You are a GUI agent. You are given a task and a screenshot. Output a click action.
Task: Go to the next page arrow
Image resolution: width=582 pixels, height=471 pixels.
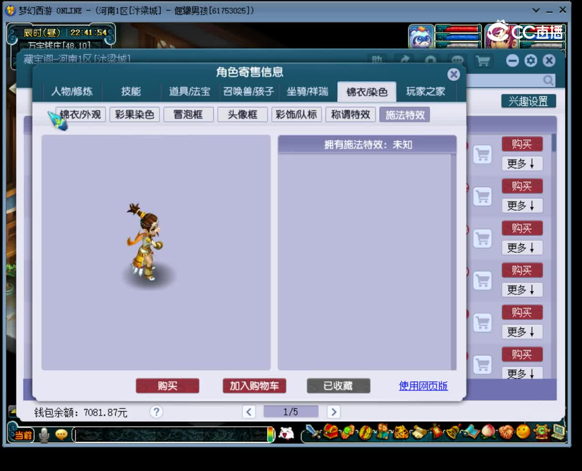[x=333, y=412]
